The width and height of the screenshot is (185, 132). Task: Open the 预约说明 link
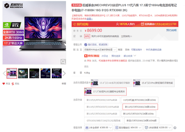point(171,30)
